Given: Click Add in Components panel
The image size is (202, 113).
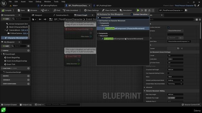Looking at the screenshot, I should click(x=6, y=19).
